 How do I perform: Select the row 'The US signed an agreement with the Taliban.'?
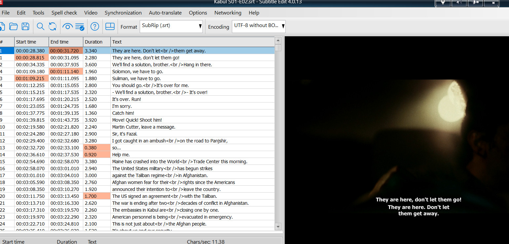coord(137,196)
